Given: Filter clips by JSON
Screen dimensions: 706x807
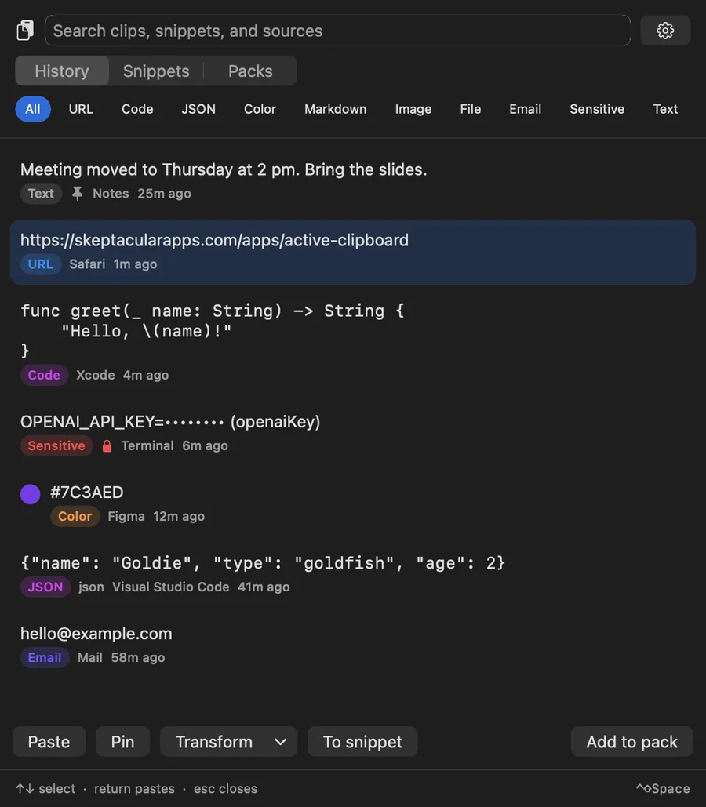Looking at the screenshot, I should point(198,109).
